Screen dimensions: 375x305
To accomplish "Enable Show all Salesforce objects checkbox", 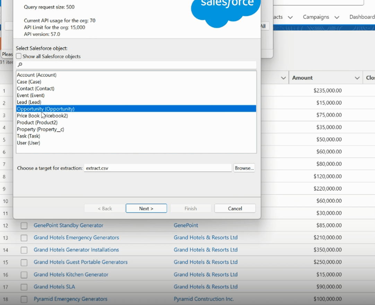I will tap(19, 56).
